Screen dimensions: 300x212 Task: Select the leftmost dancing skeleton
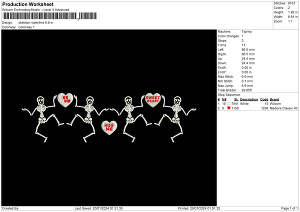(42, 112)
